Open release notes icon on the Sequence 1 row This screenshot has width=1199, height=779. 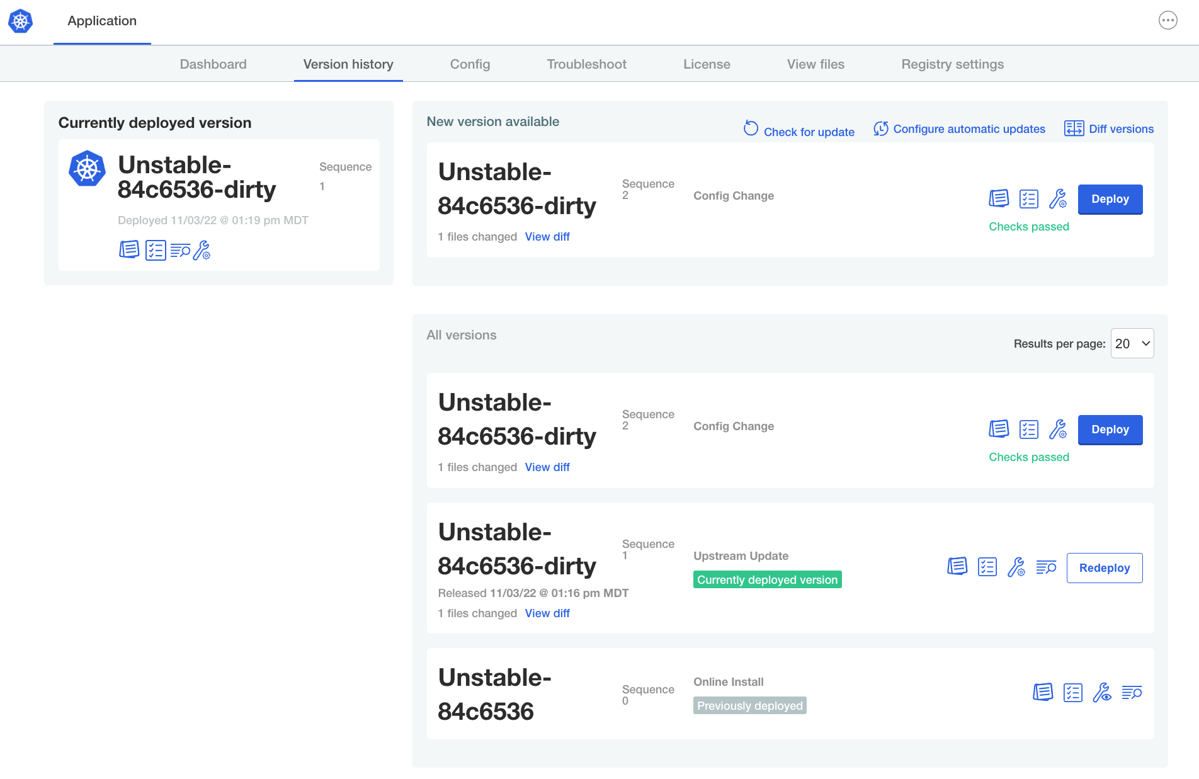click(958, 566)
